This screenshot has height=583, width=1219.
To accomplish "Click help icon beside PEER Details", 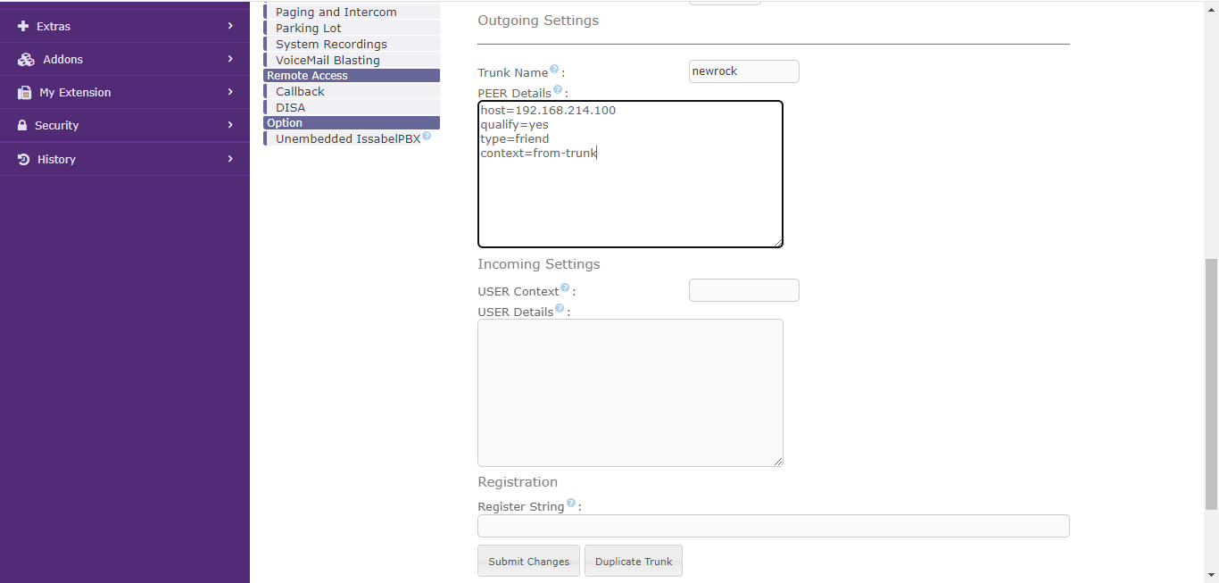I will click(558, 89).
